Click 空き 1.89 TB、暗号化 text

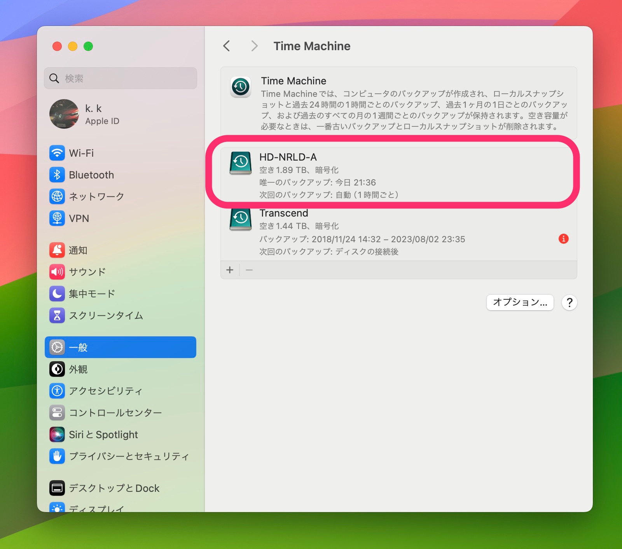[x=299, y=170]
